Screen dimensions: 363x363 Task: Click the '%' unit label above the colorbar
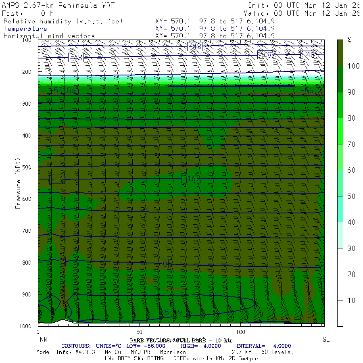coord(349,40)
